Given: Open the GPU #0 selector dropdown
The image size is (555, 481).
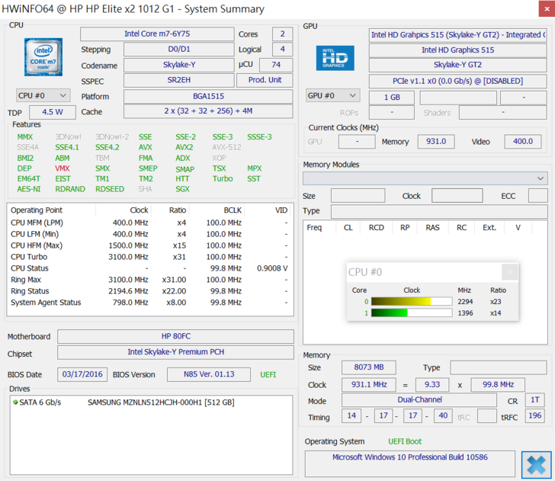Looking at the screenshot, I should pos(332,95).
